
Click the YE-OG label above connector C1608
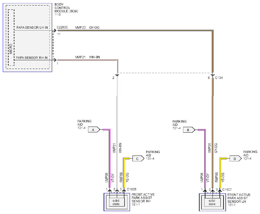127,178
